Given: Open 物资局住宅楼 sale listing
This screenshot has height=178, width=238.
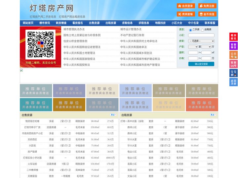Looking at the screenshot, I should (32, 121).
